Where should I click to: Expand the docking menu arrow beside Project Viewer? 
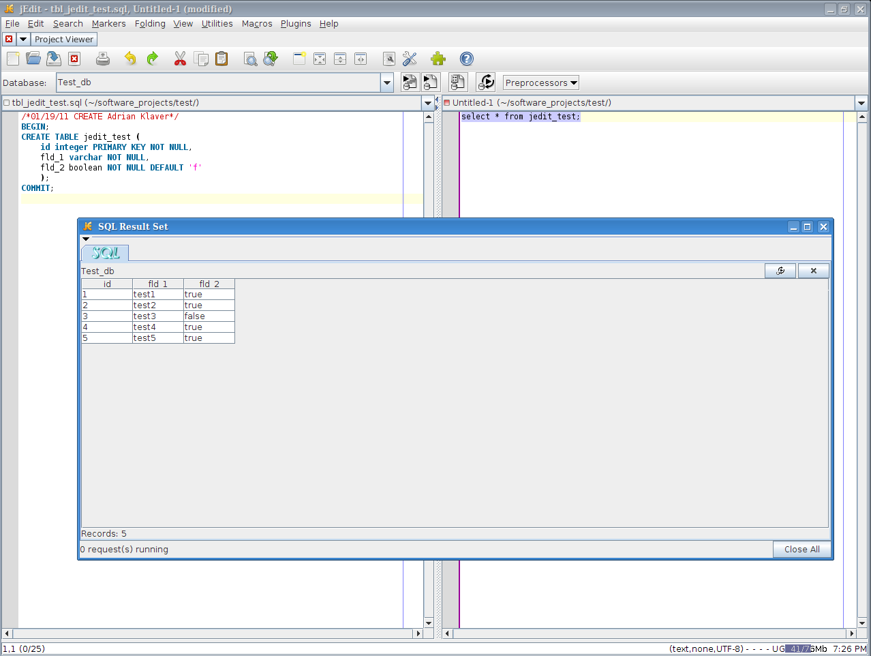pos(23,40)
